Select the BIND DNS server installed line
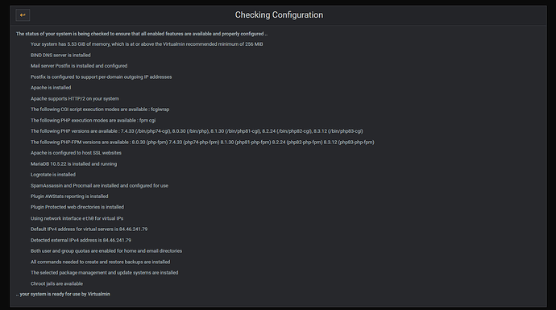 [x=60, y=56]
